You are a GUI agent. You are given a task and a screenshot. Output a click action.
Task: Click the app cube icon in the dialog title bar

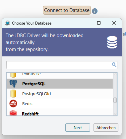pyautogui.click(x=7, y=23)
